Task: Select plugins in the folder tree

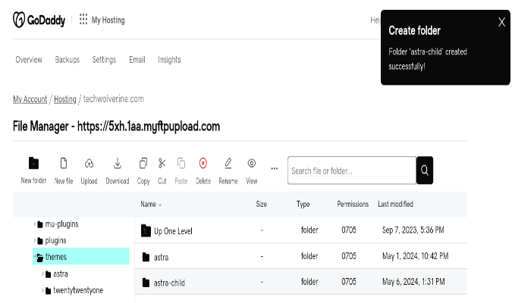Action: 56,241
